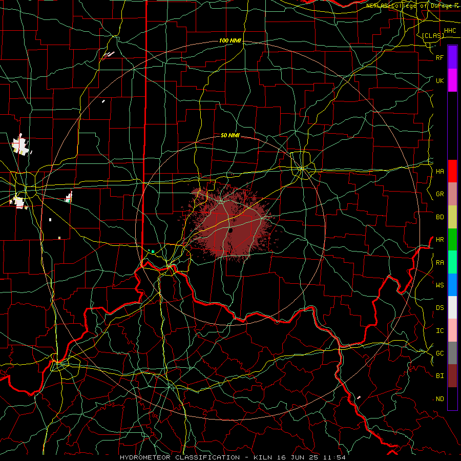The height and width of the screenshot is (461, 461).
Task: Click the DS legend label
Action: point(439,308)
